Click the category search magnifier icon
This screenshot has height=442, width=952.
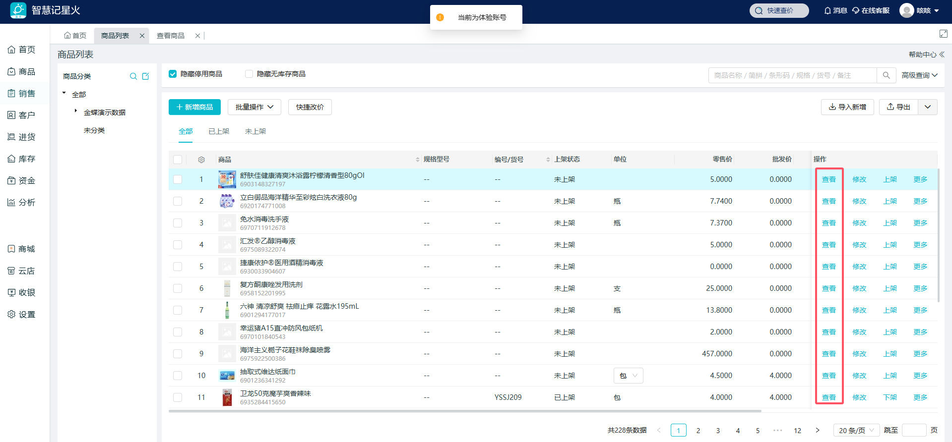tap(133, 76)
